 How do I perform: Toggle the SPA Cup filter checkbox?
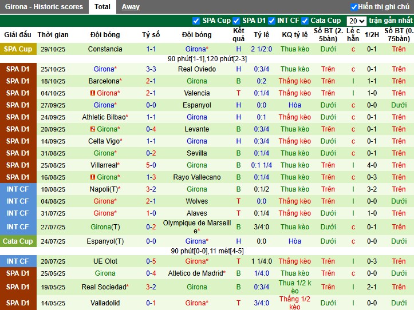pyautogui.click(x=196, y=21)
